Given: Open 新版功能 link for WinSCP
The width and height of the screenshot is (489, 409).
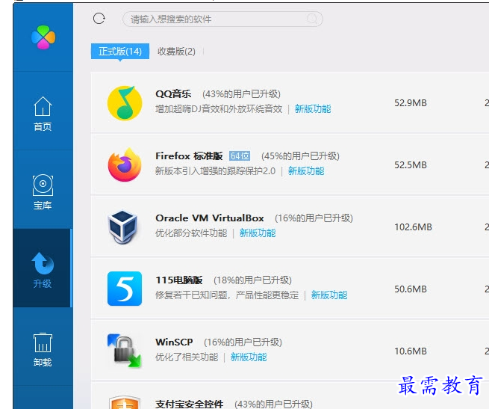Looking at the screenshot, I should coord(249,357).
